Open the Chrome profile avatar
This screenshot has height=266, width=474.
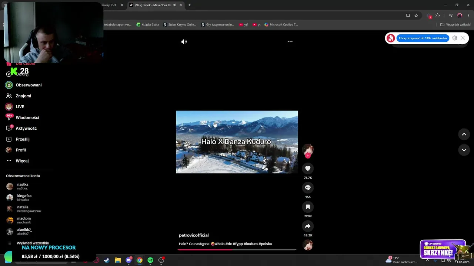(x=460, y=16)
